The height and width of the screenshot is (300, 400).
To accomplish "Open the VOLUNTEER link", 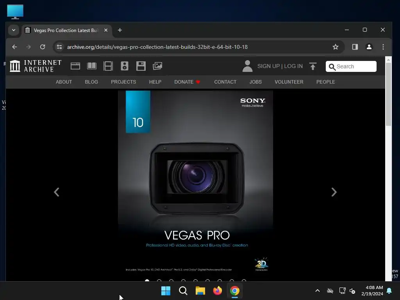I will pos(289,82).
